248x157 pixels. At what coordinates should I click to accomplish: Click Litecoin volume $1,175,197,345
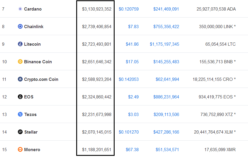164,44
